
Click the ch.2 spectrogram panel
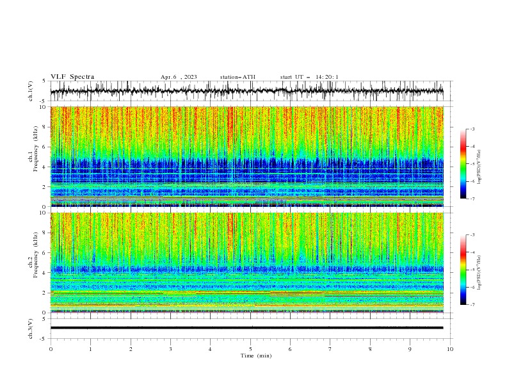click(246, 263)
